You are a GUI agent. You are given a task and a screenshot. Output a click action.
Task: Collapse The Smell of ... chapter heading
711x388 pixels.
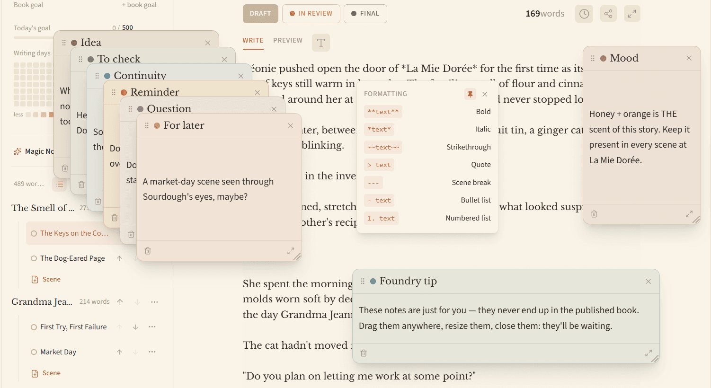(x=43, y=208)
